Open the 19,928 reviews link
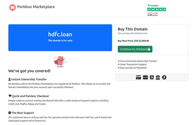Screen dimensions: 192x125 point(153,15)
